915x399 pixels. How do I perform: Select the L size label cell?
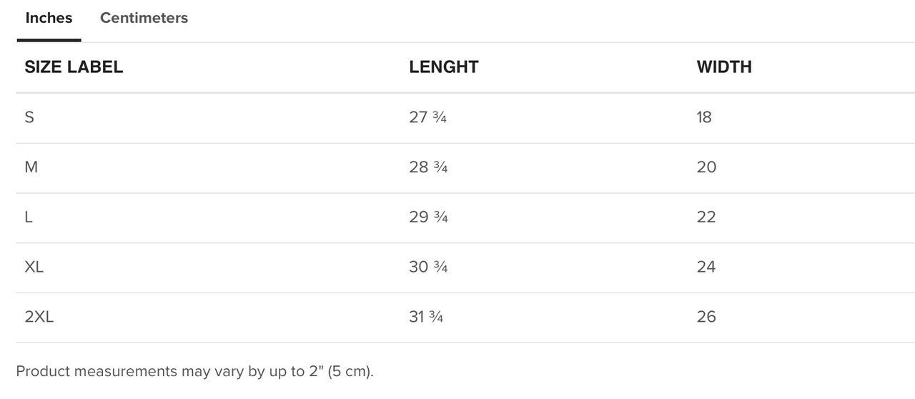pyautogui.click(x=29, y=217)
